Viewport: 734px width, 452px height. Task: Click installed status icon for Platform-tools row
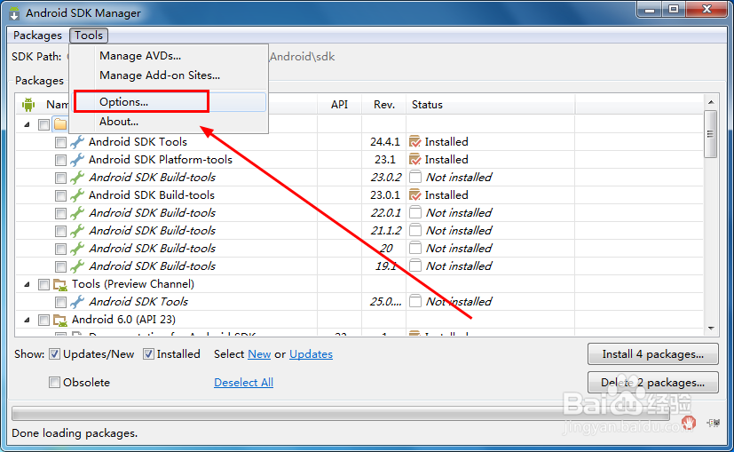click(414, 159)
